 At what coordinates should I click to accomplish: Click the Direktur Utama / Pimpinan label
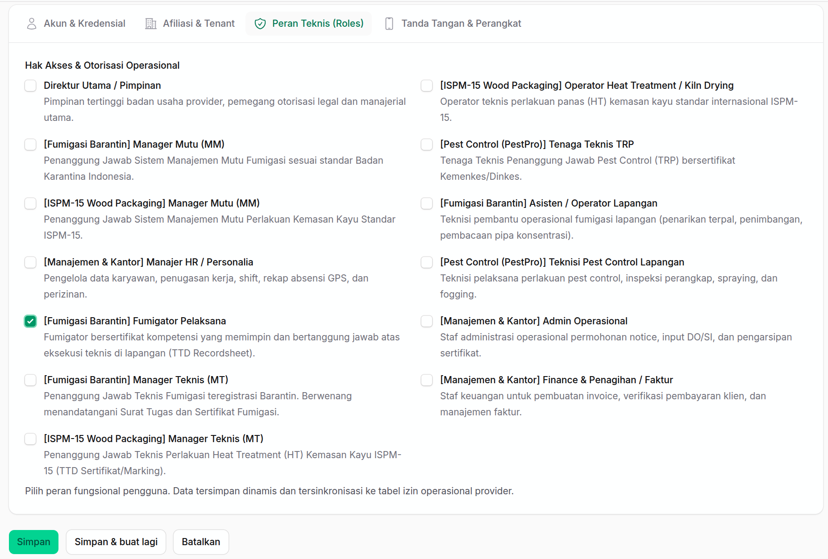(x=102, y=86)
